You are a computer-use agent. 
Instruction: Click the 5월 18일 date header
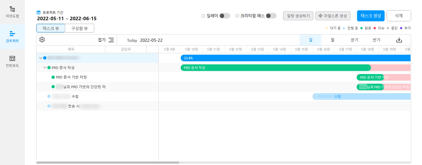pyautogui.click(x=367, y=49)
